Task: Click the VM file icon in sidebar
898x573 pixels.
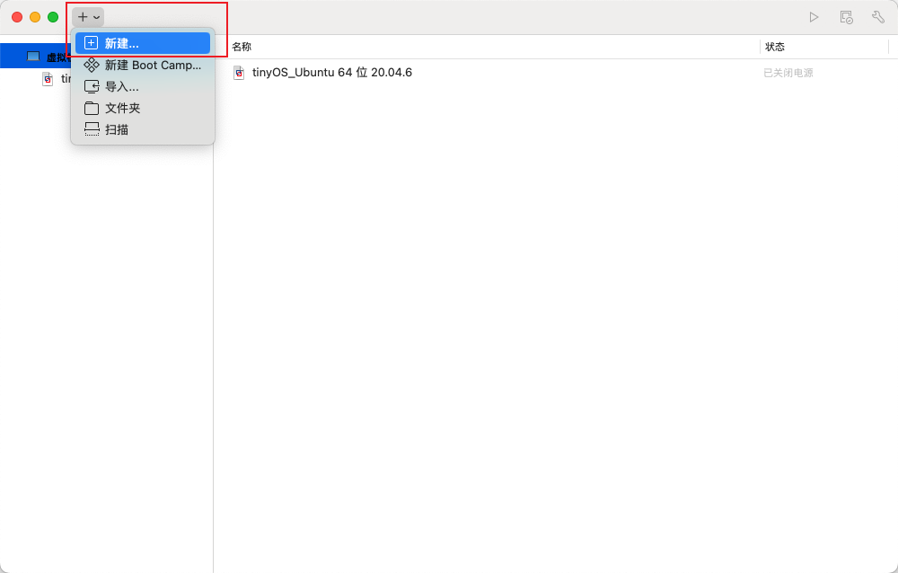Action: tap(48, 79)
